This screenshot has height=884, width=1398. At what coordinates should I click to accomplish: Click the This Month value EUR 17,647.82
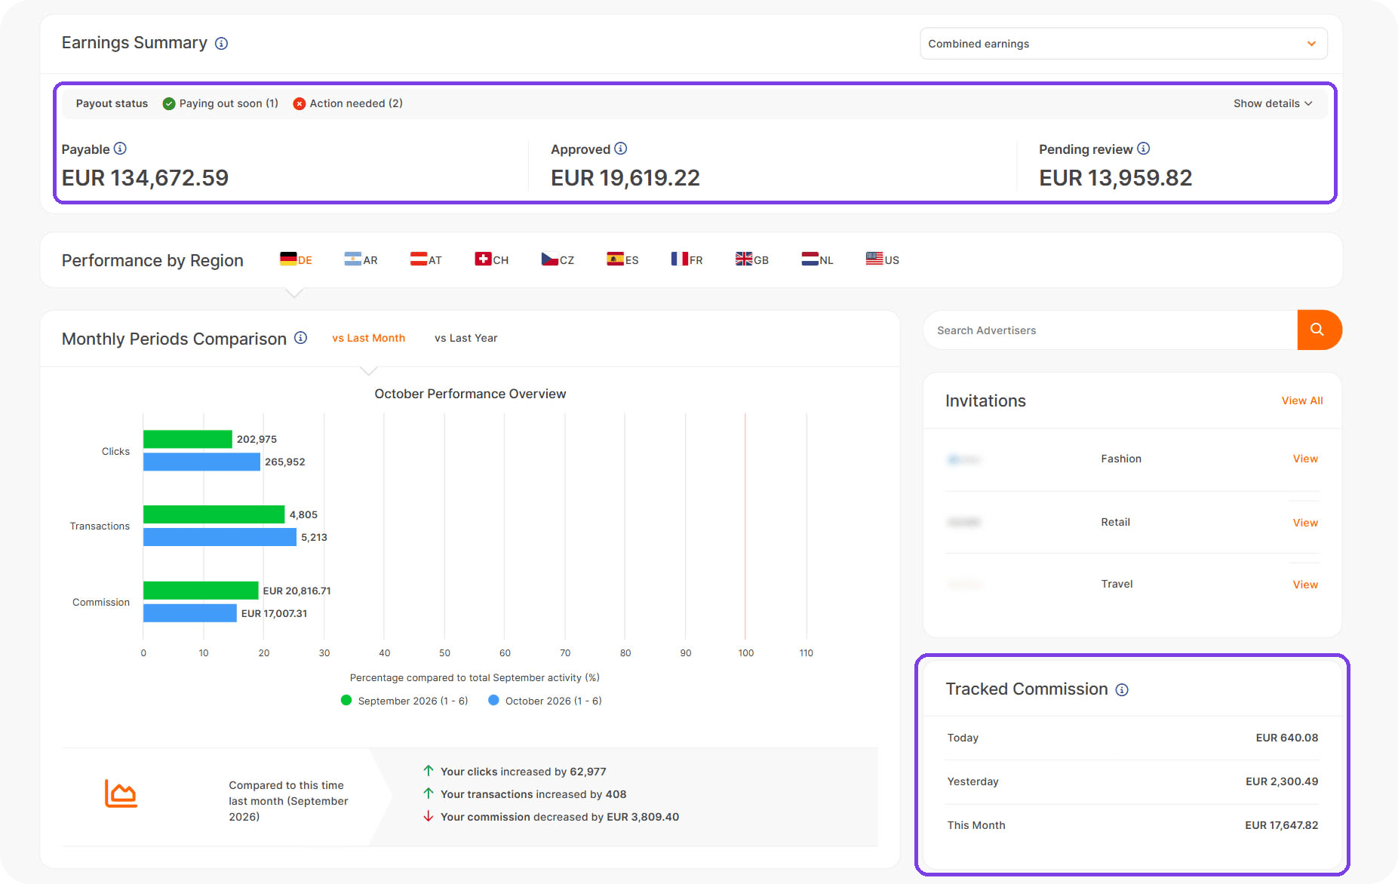pos(1282,825)
